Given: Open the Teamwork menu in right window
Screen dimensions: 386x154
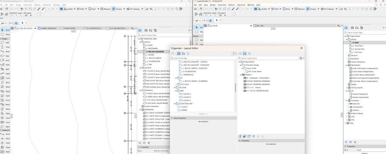Looking at the screenshot, I should coord(241,5).
